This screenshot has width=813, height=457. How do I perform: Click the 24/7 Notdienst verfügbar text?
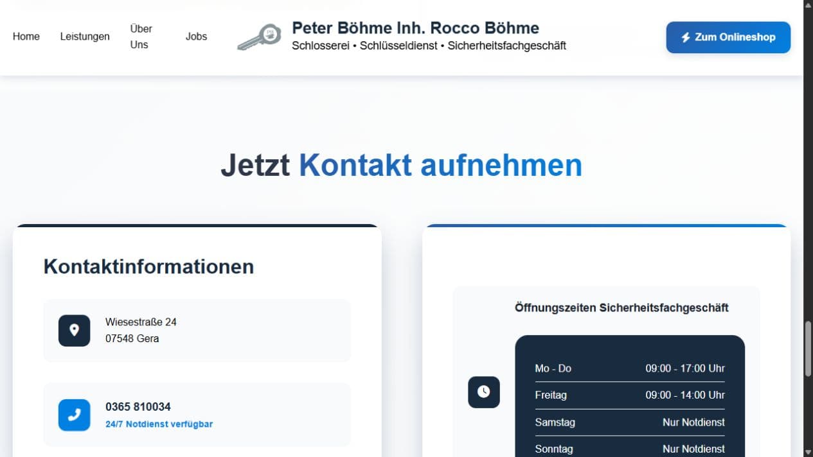point(159,424)
